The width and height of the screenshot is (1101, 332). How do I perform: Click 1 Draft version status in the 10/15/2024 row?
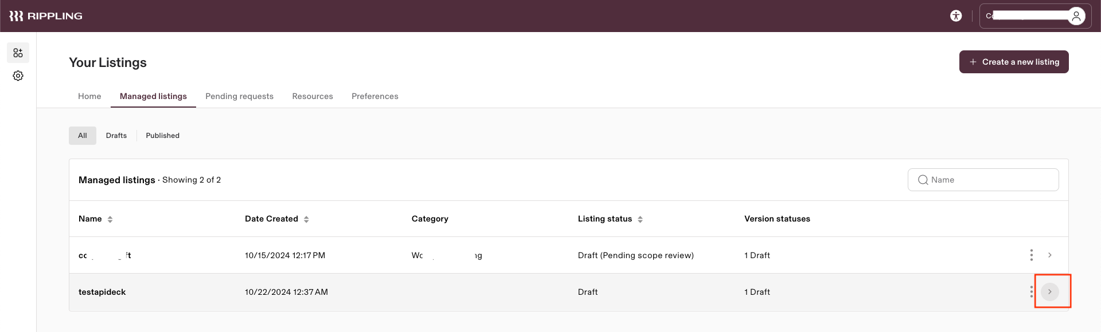757,255
